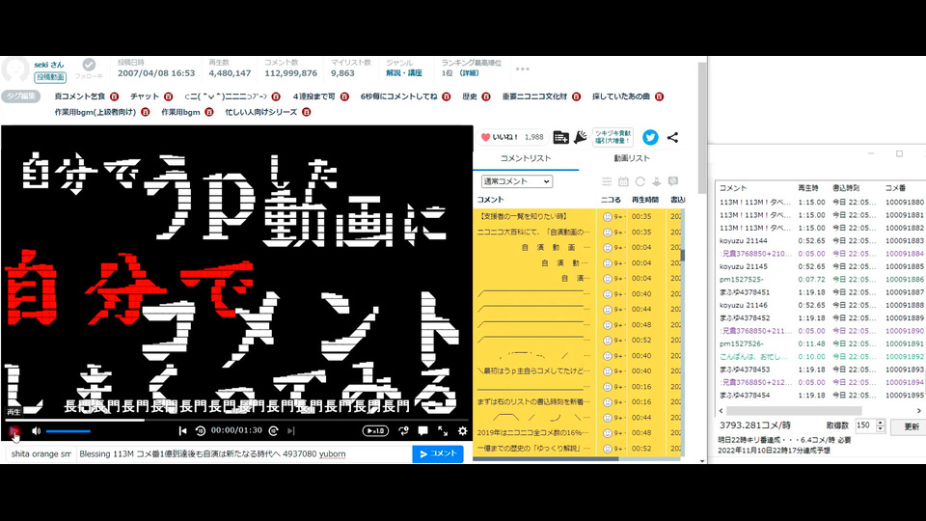The height and width of the screenshot is (521, 926).
Task: Open the cracker ad-support icon
Action: 580,137
